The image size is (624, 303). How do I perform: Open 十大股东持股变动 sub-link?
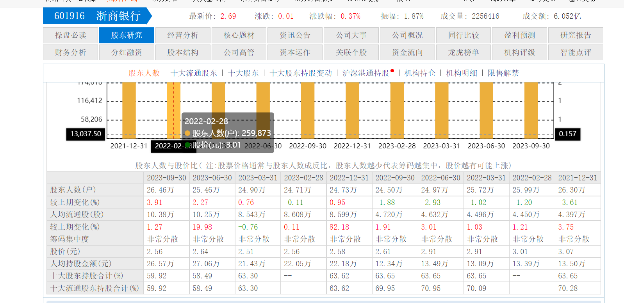[x=301, y=73]
